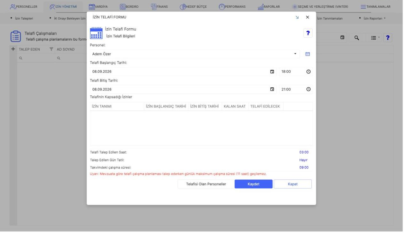Click the search icon under TALEP EDEN
Screen dimensions: 406x235
coord(20,59)
